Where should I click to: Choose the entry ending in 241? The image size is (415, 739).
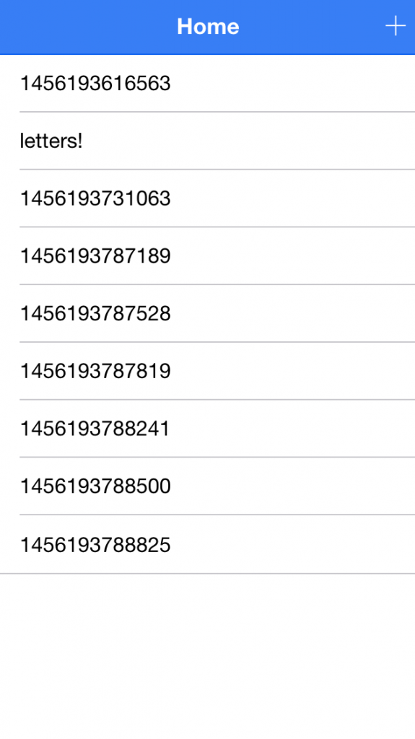pyautogui.click(x=208, y=429)
